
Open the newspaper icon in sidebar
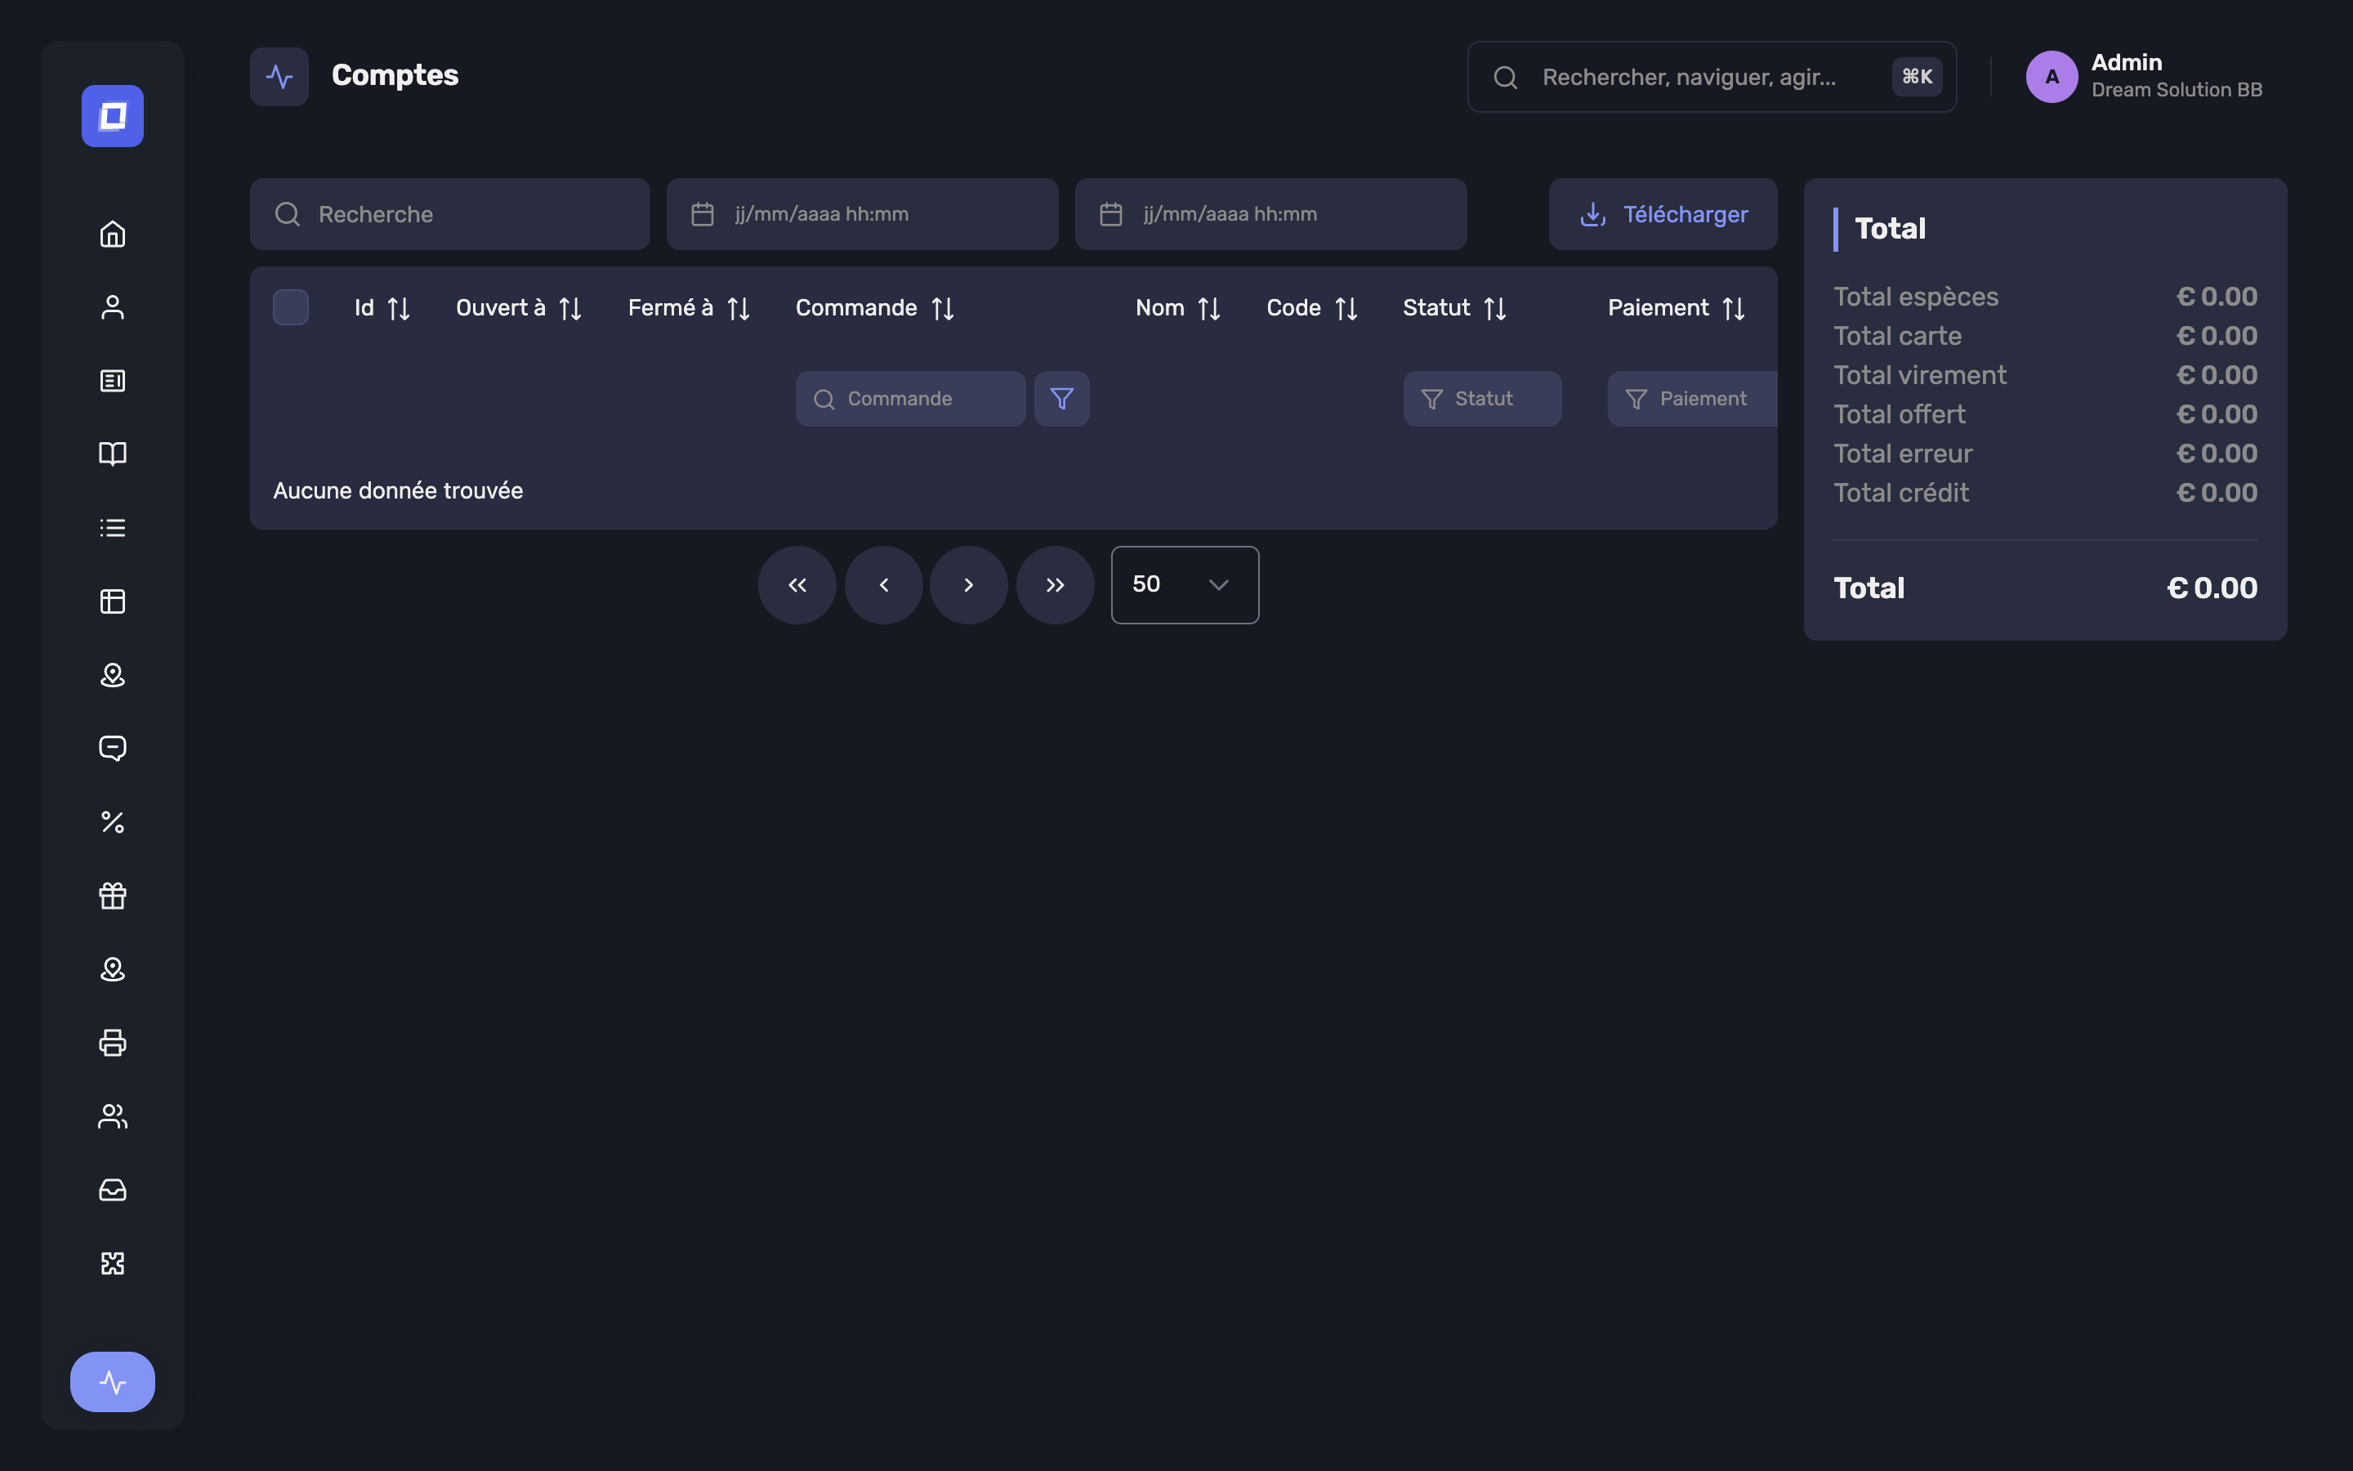coord(113,380)
